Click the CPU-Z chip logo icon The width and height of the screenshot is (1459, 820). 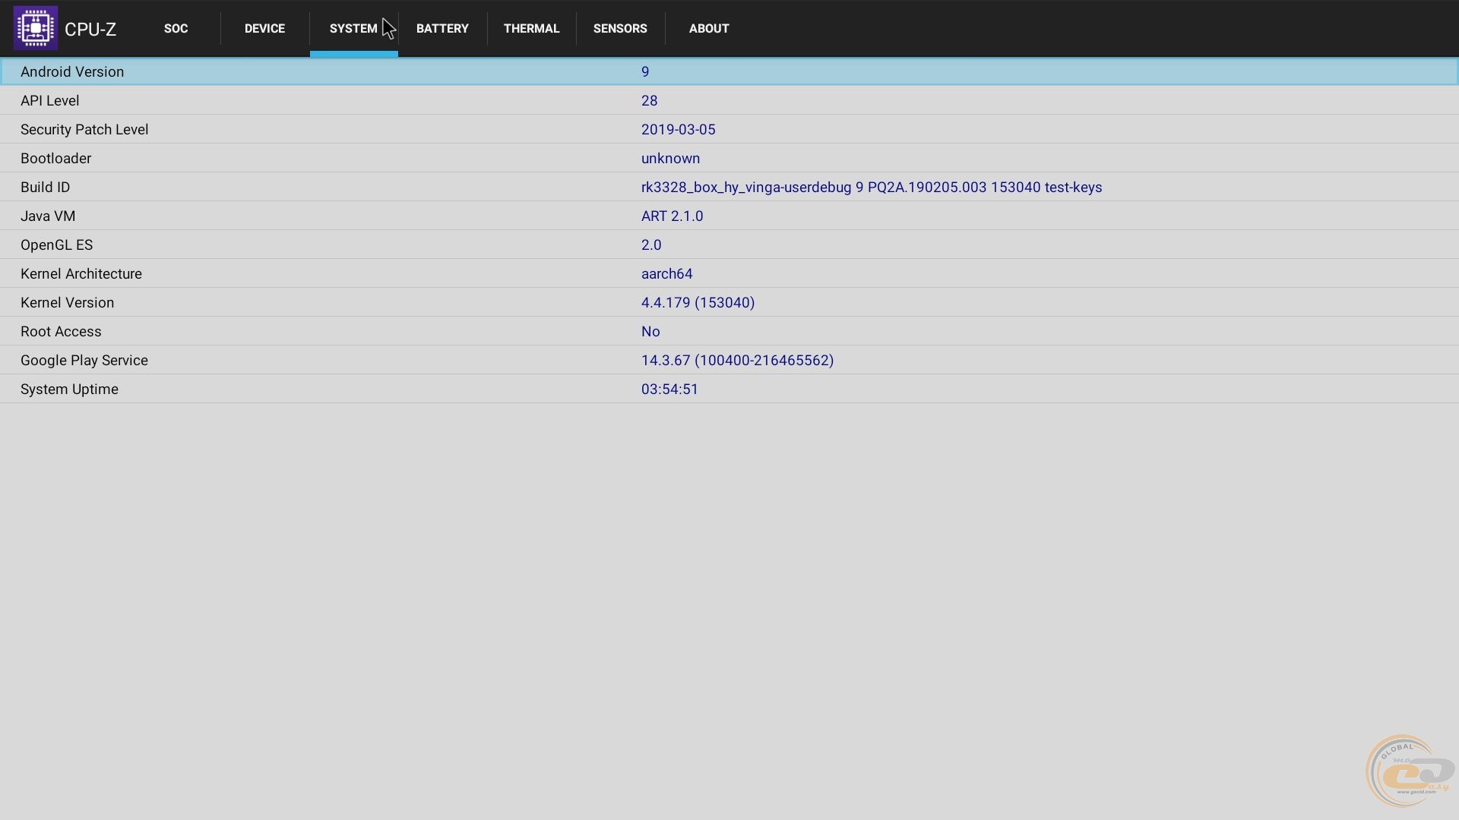[x=35, y=28]
